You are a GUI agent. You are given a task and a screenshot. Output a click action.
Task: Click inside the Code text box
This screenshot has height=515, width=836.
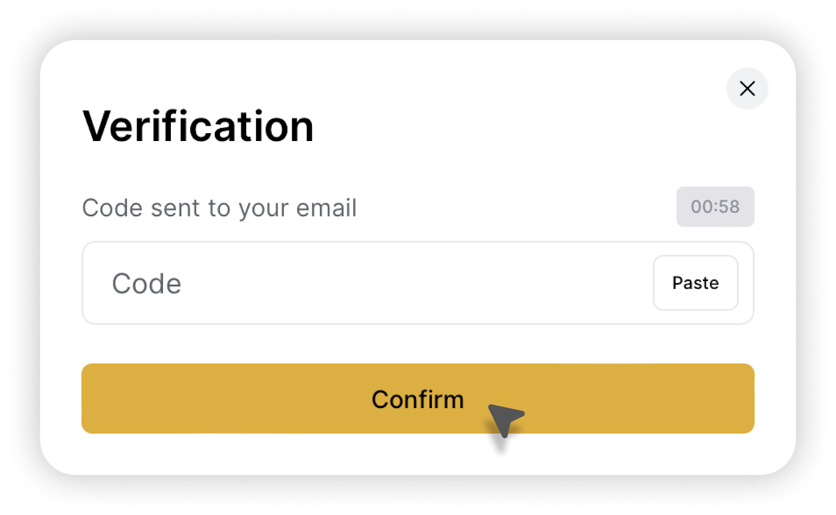pyautogui.click(x=366, y=283)
